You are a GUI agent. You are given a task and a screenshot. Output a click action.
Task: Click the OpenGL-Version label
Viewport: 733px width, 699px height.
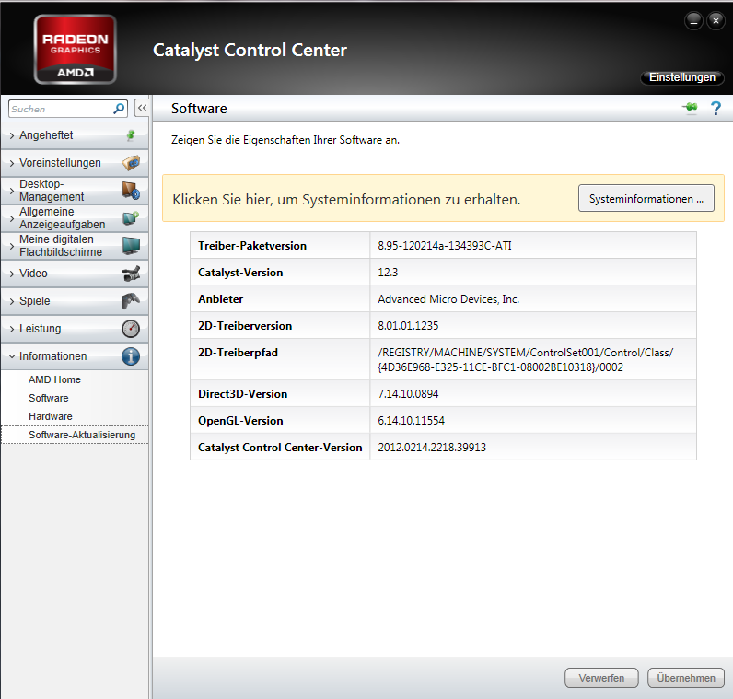click(240, 420)
